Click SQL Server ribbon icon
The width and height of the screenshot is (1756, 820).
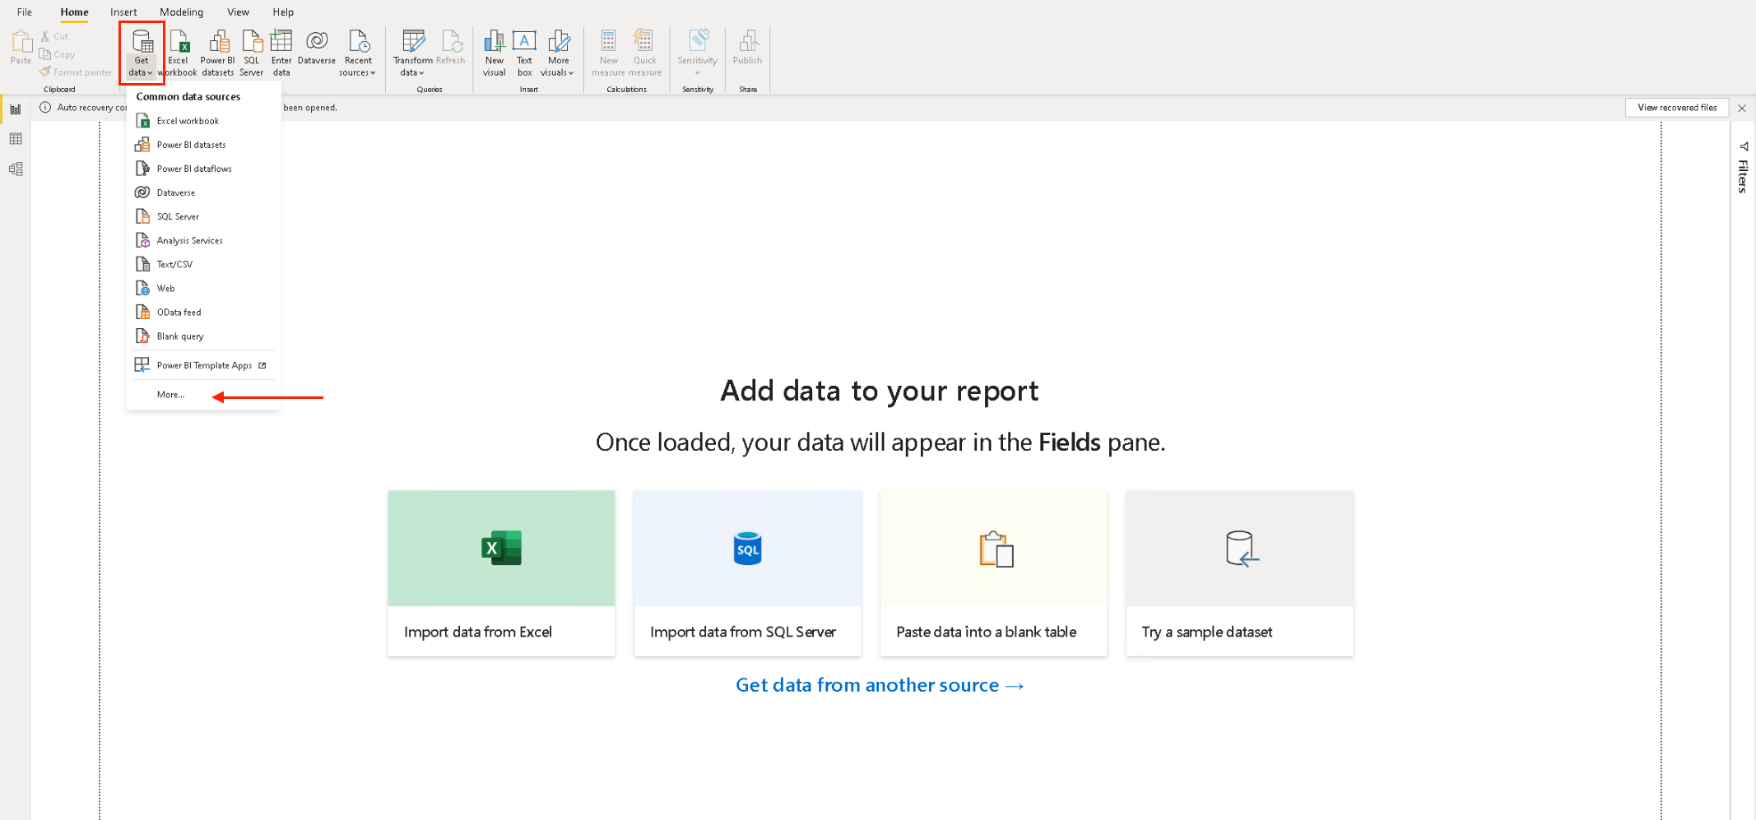click(252, 53)
